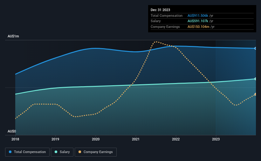261x161 pixels.
Task: Click the AU$911.506k total compensation value
Action: click(x=198, y=16)
